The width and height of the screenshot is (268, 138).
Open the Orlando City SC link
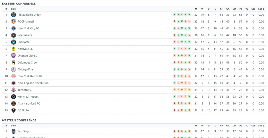pos(27,56)
